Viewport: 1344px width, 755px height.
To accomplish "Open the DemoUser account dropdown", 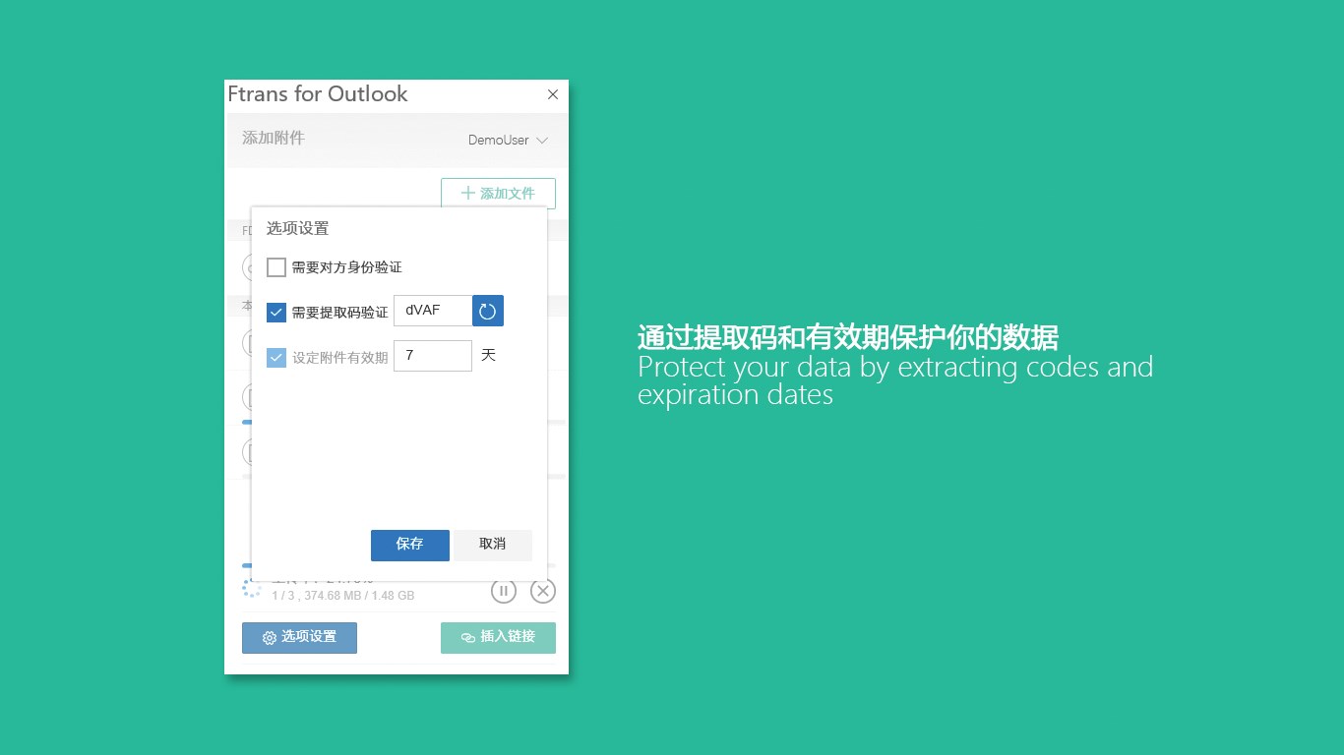I will (508, 141).
